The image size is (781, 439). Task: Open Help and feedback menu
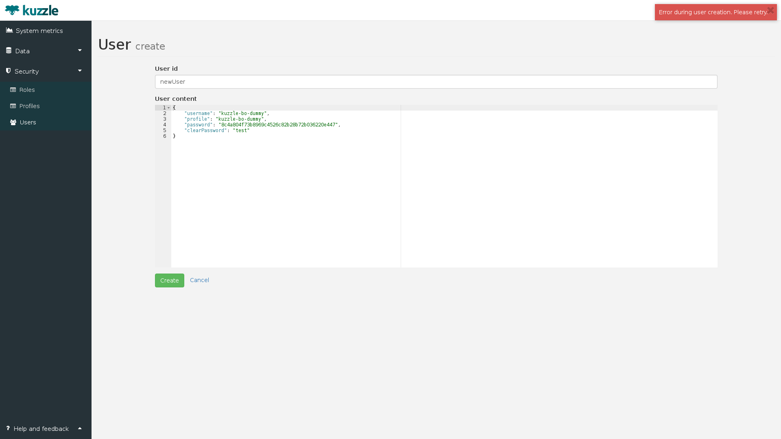click(46, 429)
